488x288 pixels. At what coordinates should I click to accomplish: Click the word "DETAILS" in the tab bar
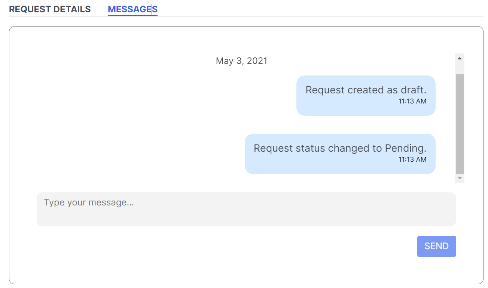point(72,9)
